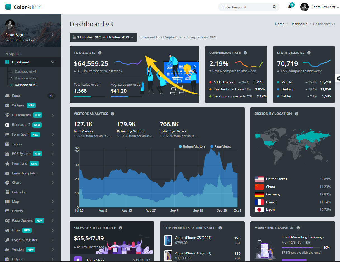Viewport: 340px width, 262px height.
Task: Click the Top Products info icon
Action: (x=220, y=228)
